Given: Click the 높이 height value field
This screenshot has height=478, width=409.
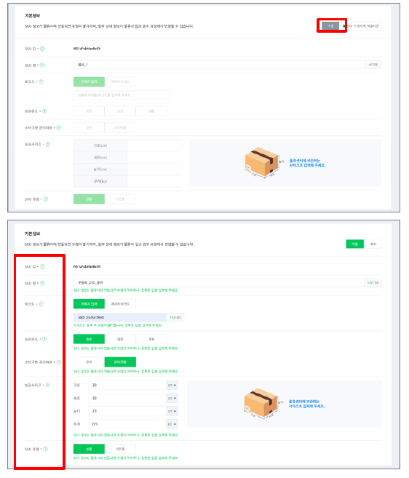Looking at the screenshot, I should click(x=127, y=411).
